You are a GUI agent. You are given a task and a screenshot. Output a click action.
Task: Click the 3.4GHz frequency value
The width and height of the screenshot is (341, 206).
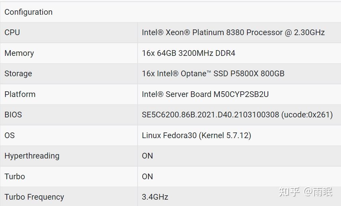pyautogui.click(x=155, y=197)
